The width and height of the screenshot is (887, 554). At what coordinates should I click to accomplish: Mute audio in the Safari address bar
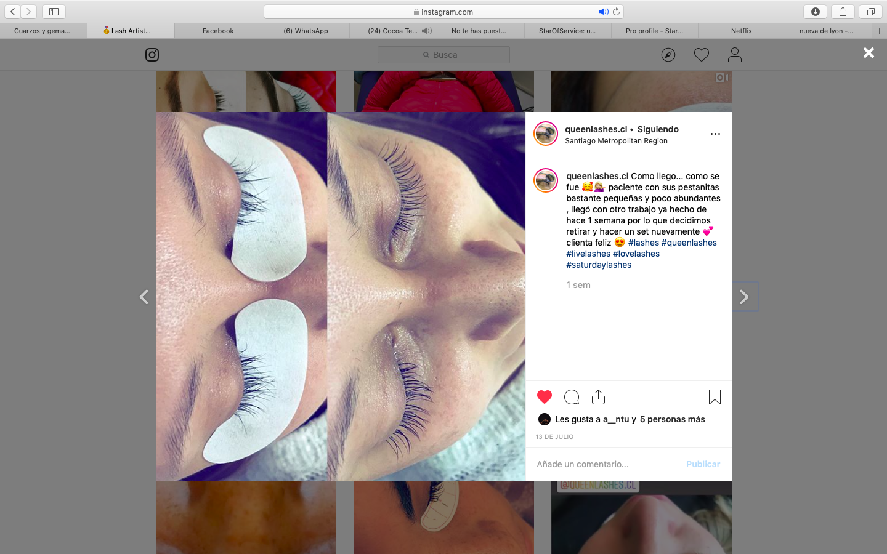pos(602,12)
